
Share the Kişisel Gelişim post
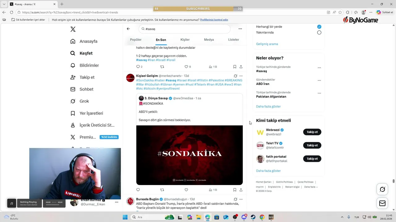[x=241, y=190]
